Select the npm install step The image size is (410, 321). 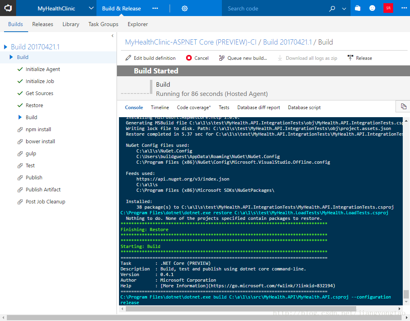pos(38,130)
